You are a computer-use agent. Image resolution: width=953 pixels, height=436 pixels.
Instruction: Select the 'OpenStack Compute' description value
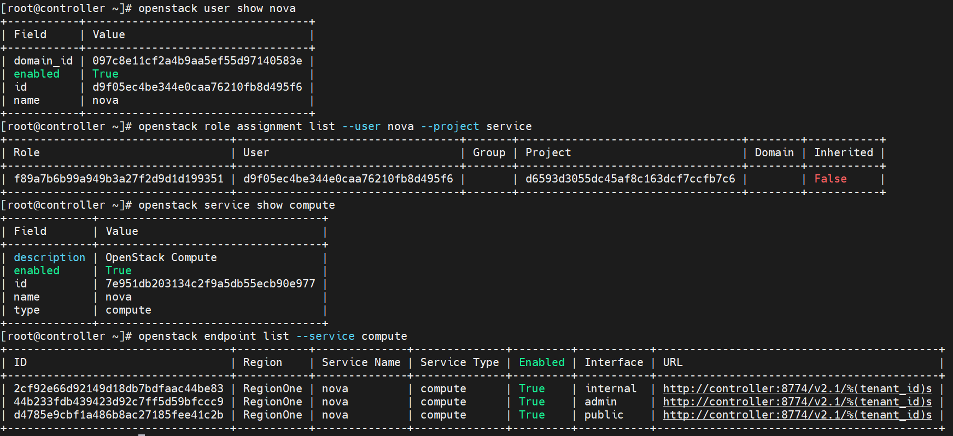point(161,257)
